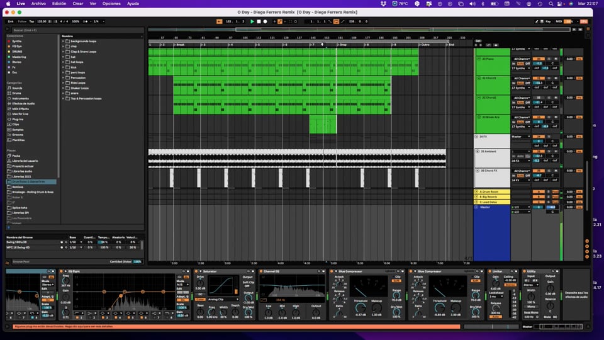Click the macOS Spotlight search icon

pyautogui.click(x=551, y=4)
